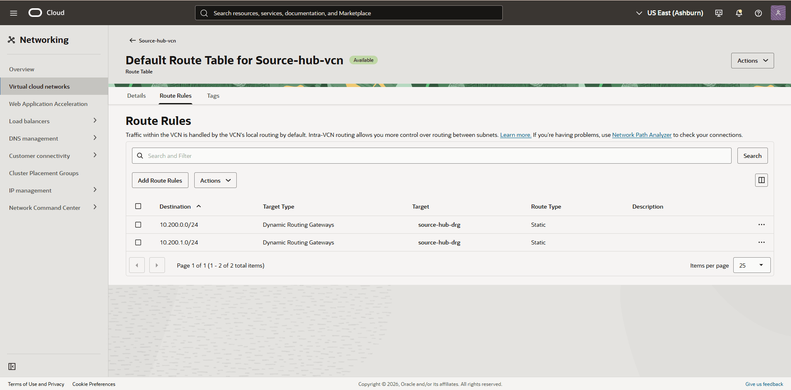Check the 10.200.0.0/24 rule checkbox
Viewport: 791px width, 390px height.
point(138,225)
